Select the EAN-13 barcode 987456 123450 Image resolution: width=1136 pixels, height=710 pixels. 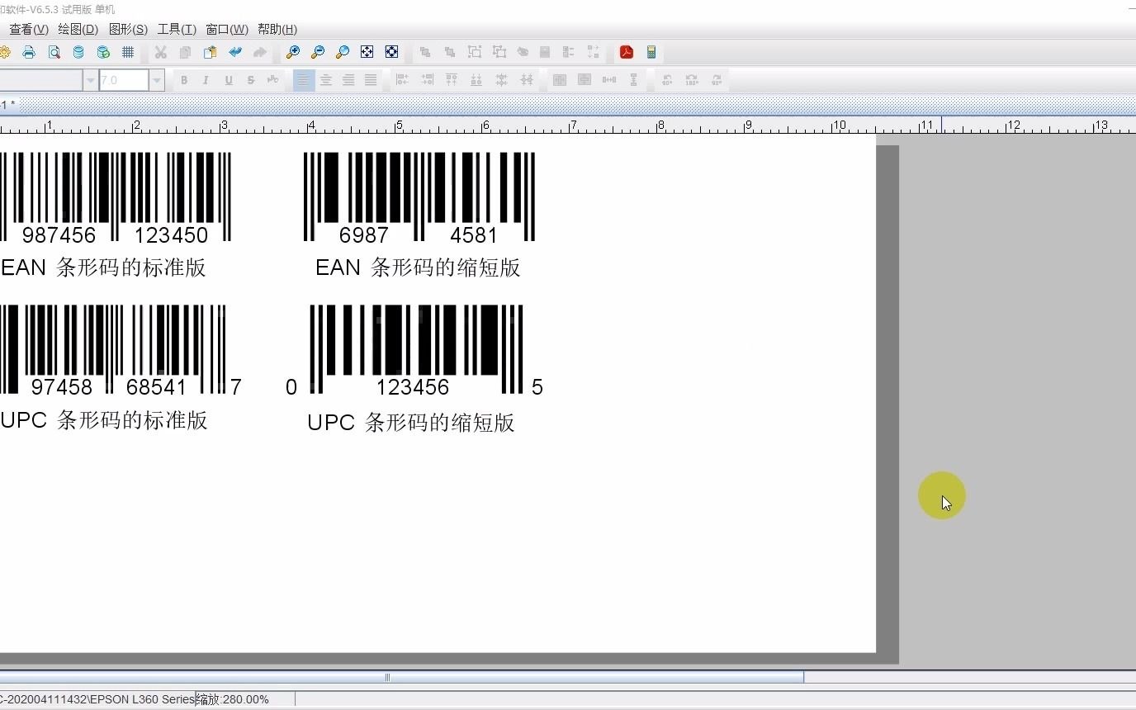point(116,198)
